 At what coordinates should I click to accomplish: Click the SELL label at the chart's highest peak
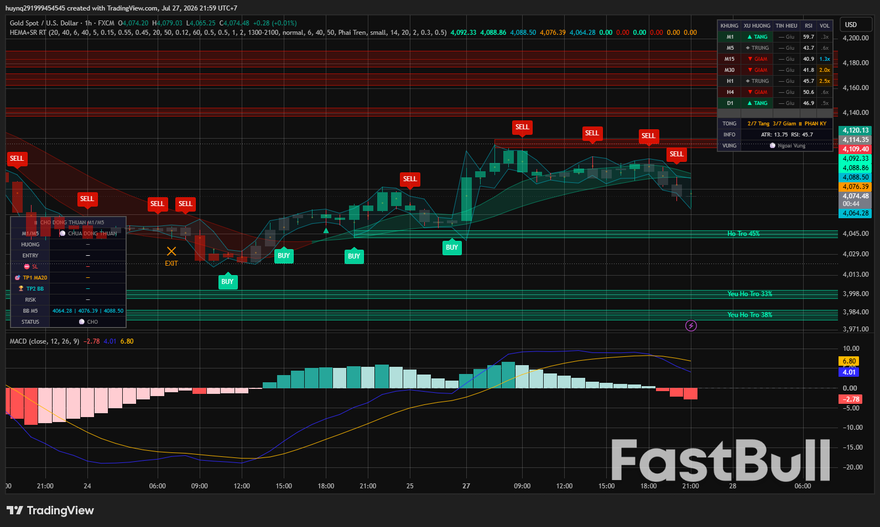point(522,127)
